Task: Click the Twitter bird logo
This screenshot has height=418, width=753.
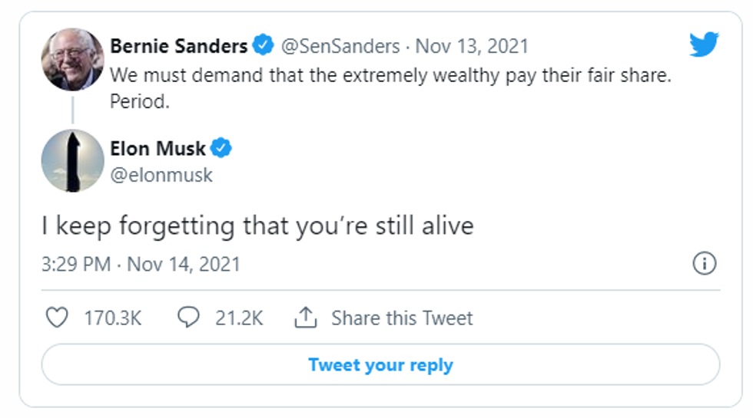Action: pos(704,44)
